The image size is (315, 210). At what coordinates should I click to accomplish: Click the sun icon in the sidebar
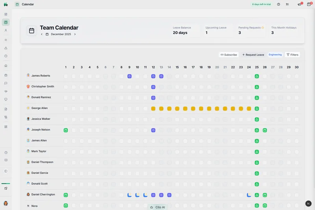point(6,40)
